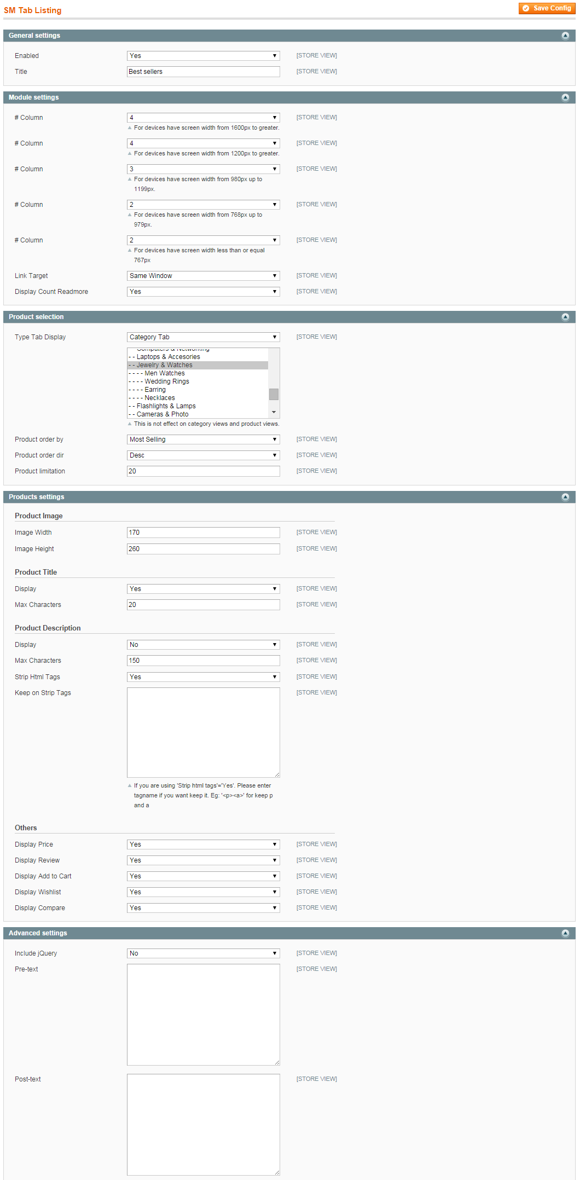Image resolution: width=580 pixels, height=1180 pixels.
Task: Click the Module settings header title
Action: [34, 97]
